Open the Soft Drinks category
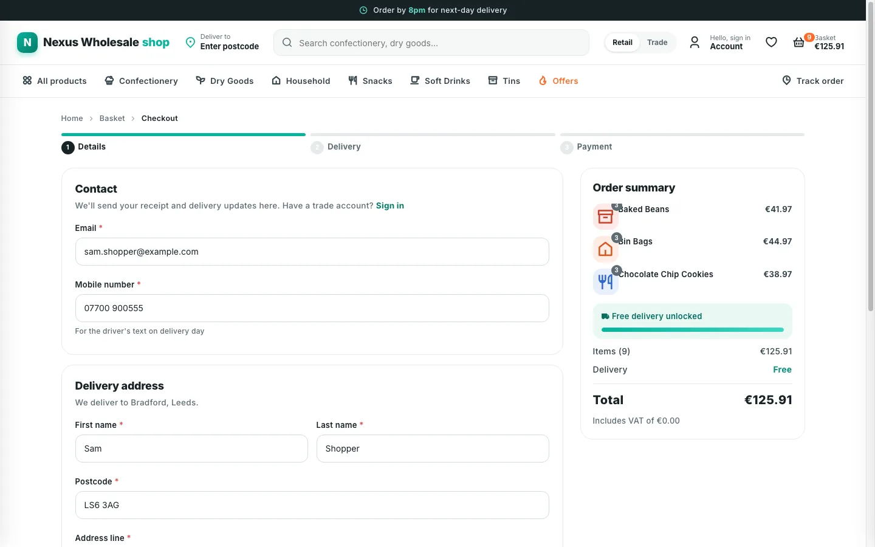The width and height of the screenshot is (875, 547). pyautogui.click(x=440, y=81)
